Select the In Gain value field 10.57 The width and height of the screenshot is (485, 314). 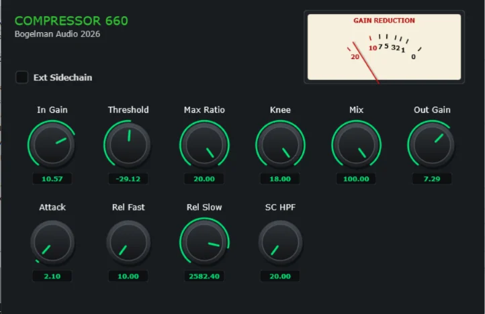pos(52,178)
